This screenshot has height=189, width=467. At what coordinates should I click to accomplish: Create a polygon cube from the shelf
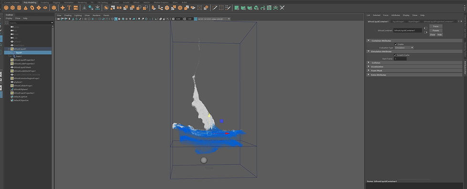(x=12, y=8)
